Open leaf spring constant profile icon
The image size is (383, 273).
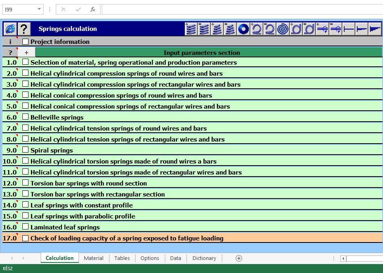coord(348,29)
